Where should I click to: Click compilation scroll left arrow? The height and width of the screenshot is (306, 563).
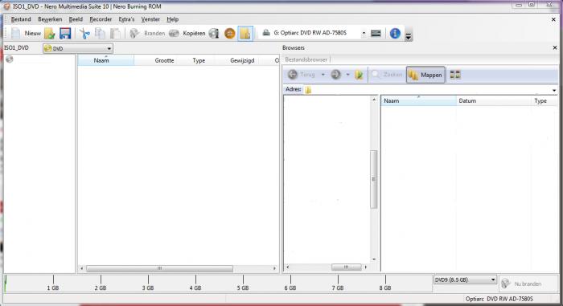click(x=82, y=268)
